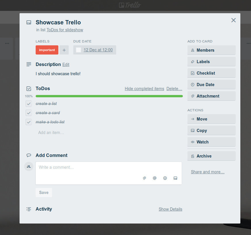Save the comment
251x235 pixels.
44,193
